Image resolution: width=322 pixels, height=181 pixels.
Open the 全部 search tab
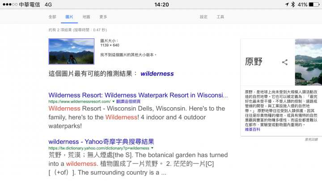52,17
